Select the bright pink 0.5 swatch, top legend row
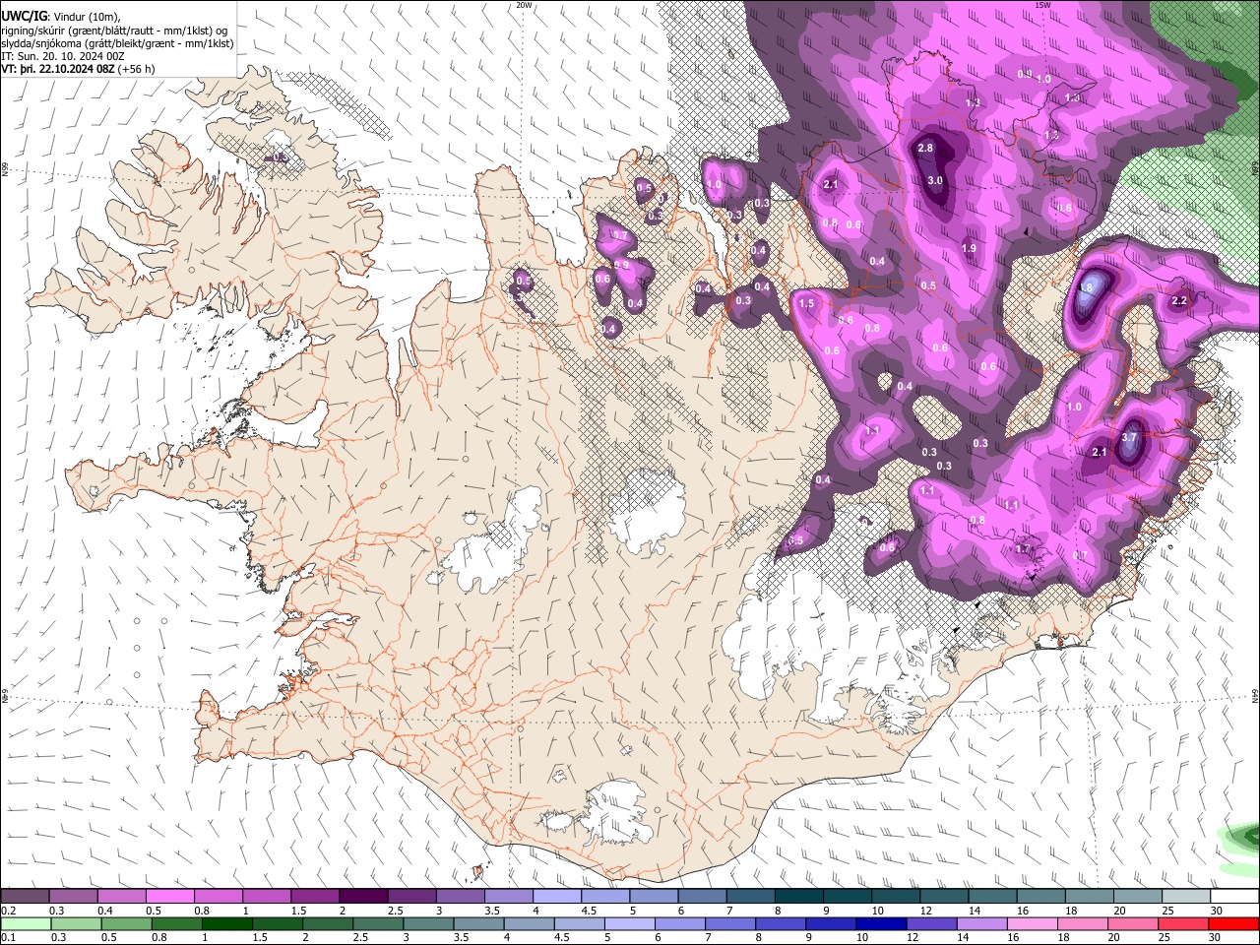This screenshot has width=1260, height=945. coord(169,897)
